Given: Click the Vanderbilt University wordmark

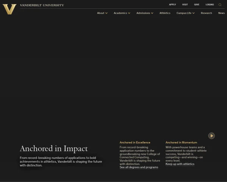Looking at the screenshot, I should coord(42,5).
